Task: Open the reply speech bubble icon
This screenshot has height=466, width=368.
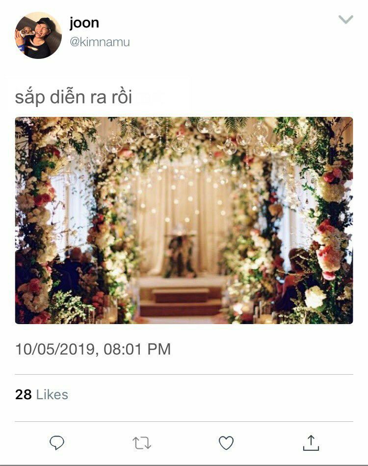Action: coord(57,443)
